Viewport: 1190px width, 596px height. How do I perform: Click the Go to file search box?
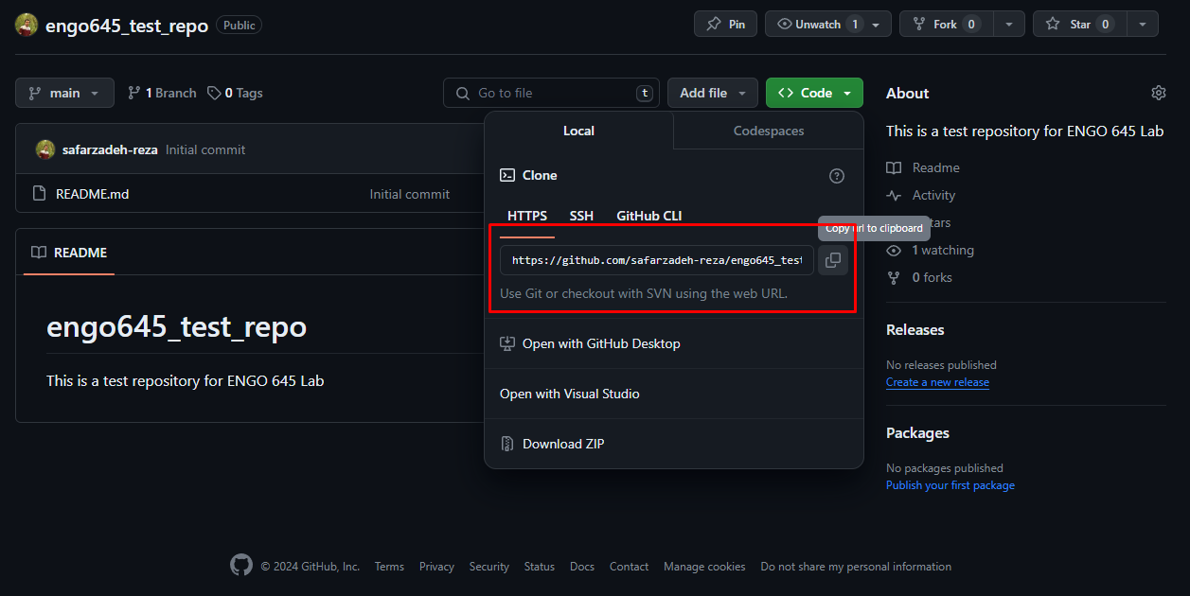(x=552, y=93)
